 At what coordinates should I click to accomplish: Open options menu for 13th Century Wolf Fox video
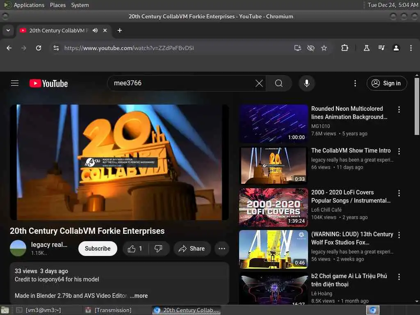pos(399,235)
